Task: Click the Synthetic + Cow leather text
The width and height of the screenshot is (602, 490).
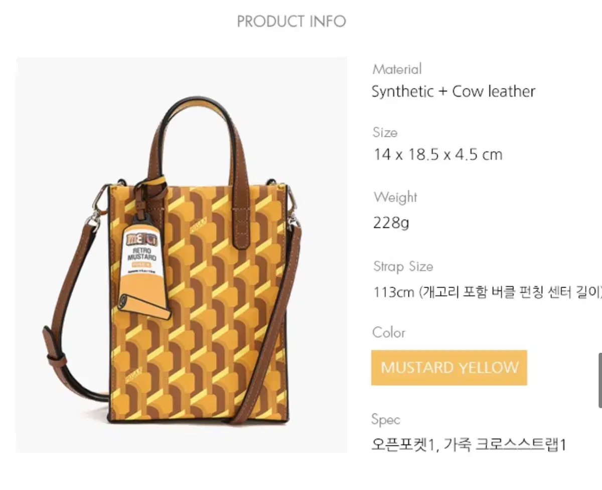Action: coord(454,92)
